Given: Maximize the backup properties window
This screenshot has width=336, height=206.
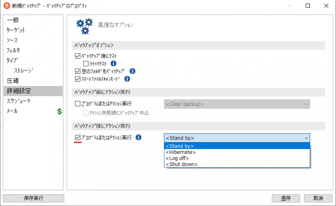Looking at the screenshot, I should [x=308, y=6].
